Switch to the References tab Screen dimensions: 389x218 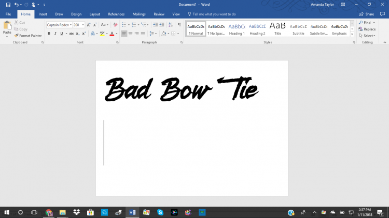click(116, 14)
